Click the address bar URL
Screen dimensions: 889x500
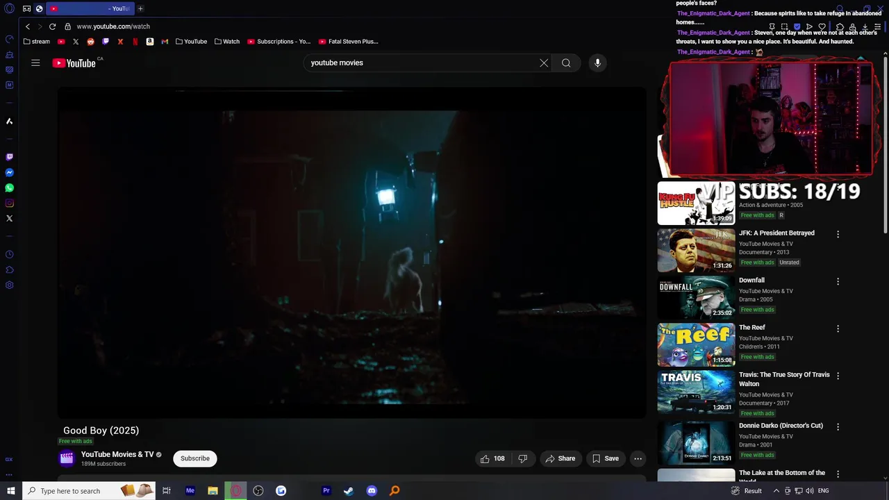(113, 26)
